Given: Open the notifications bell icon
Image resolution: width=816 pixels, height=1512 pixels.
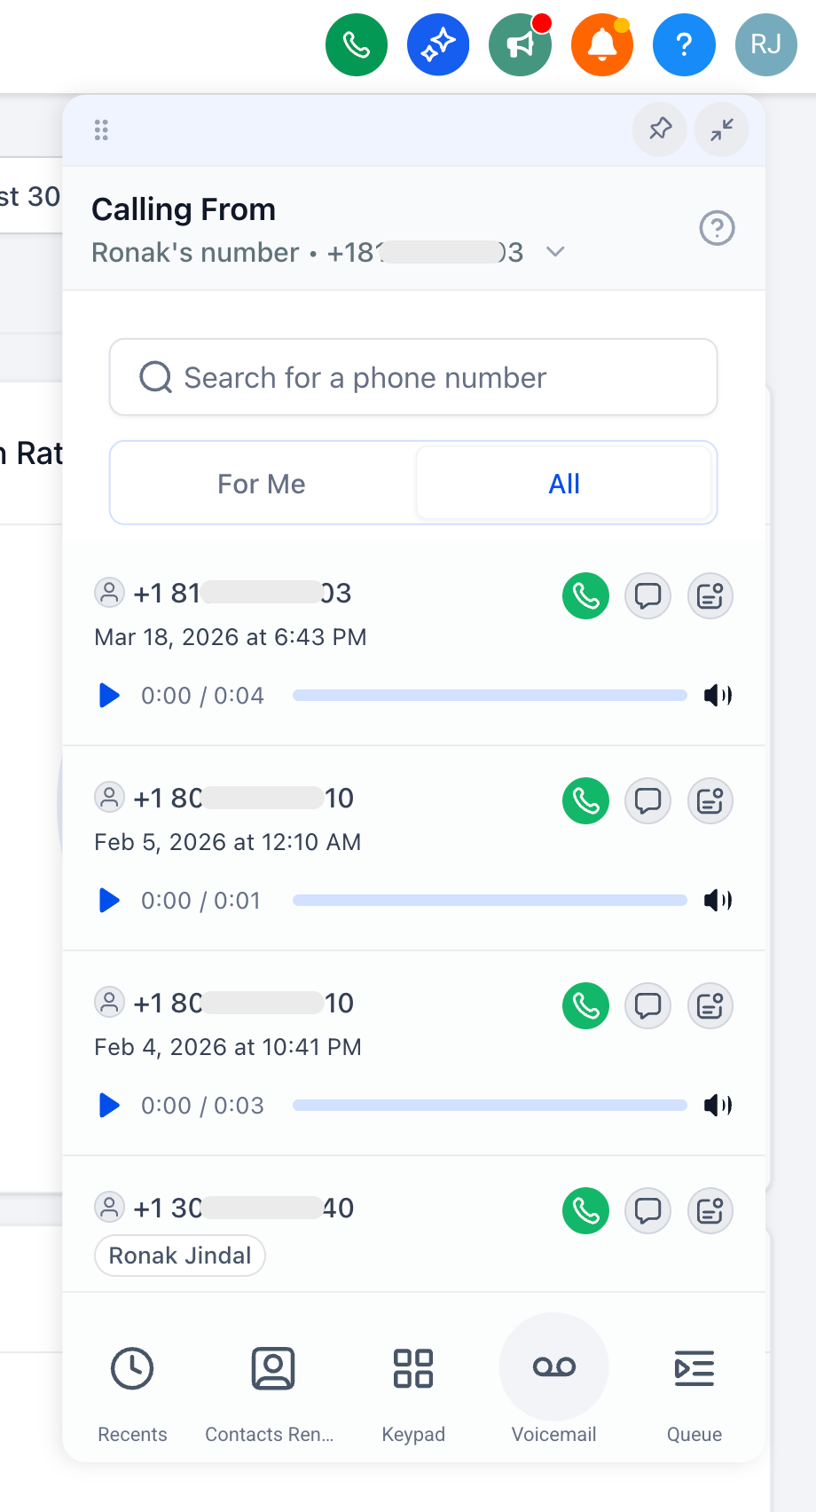Looking at the screenshot, I should [602, 43].
